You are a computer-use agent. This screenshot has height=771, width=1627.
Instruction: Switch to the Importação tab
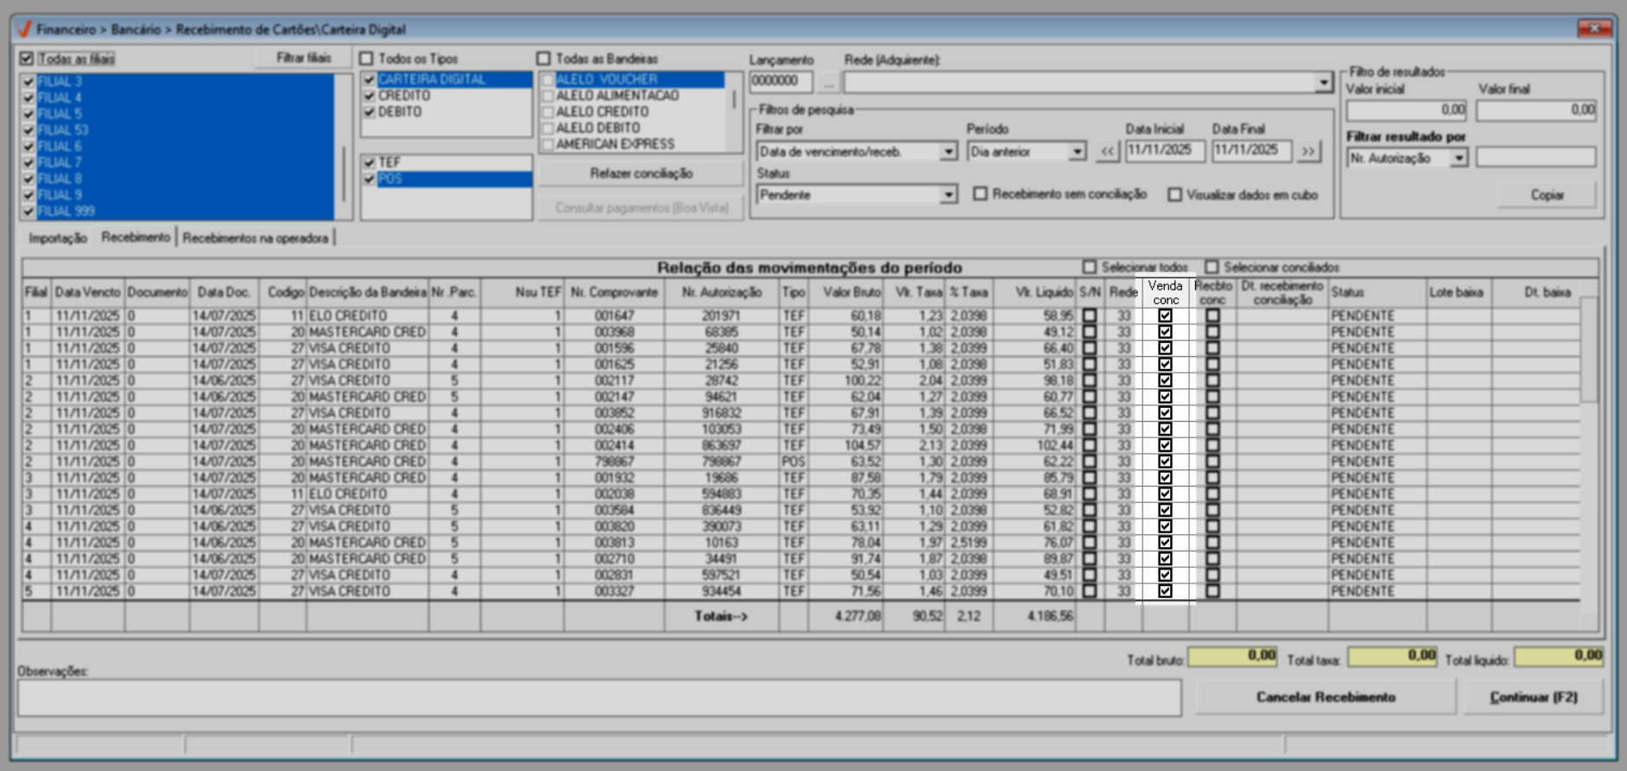tap(58, 238)
